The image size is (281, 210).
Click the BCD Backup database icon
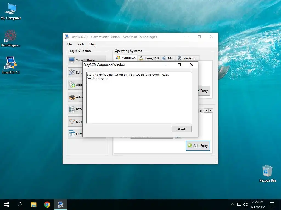pyautogui.click(x=72, y=109)
